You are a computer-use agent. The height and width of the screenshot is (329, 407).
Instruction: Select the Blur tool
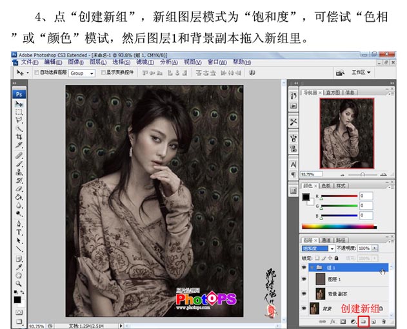pos(19,205)
